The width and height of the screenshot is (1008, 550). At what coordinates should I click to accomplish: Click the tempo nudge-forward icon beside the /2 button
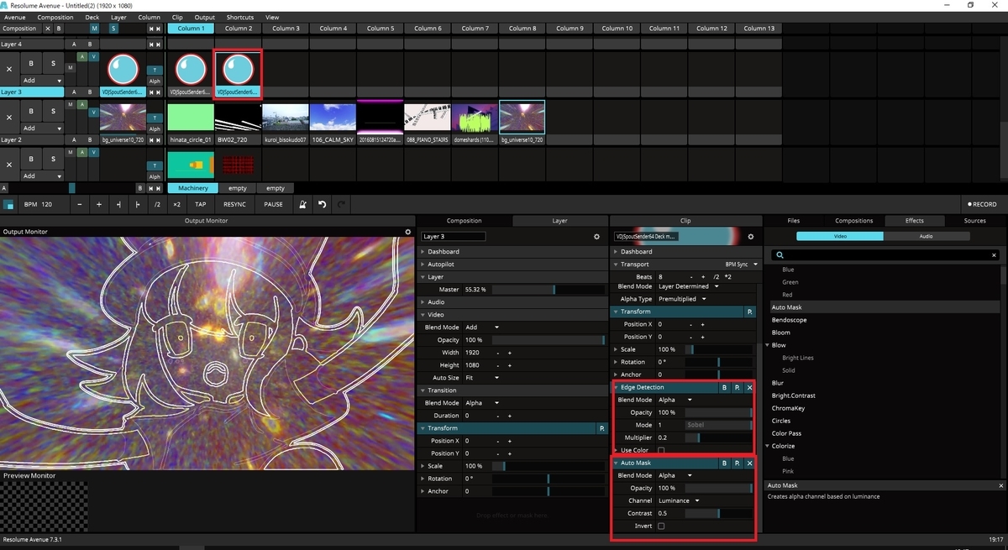click(137, 204)
